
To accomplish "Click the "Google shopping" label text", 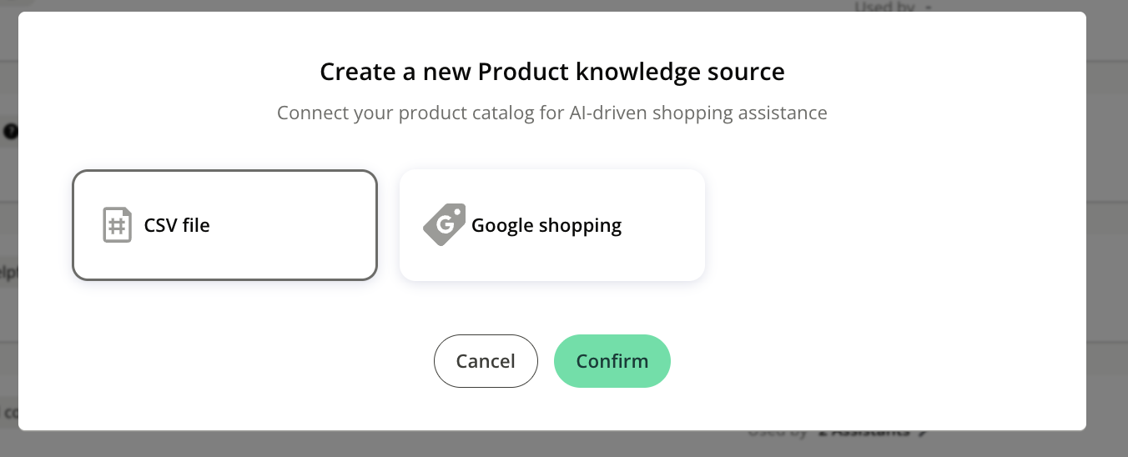I will pyautogui.click(x=546, y=225).
